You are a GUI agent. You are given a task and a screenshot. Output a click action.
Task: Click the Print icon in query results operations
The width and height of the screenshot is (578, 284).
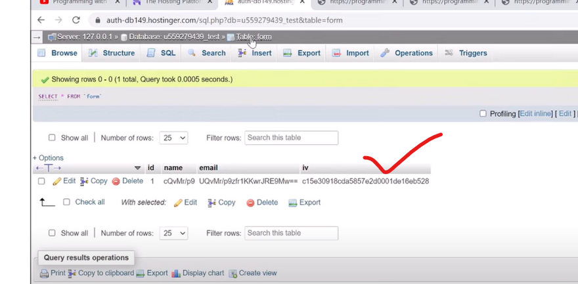pos(44,274)
